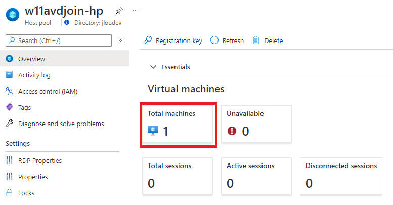Collapse the Essentials section chevron
This screenshot has height=205, width=393.
point(153,67)
